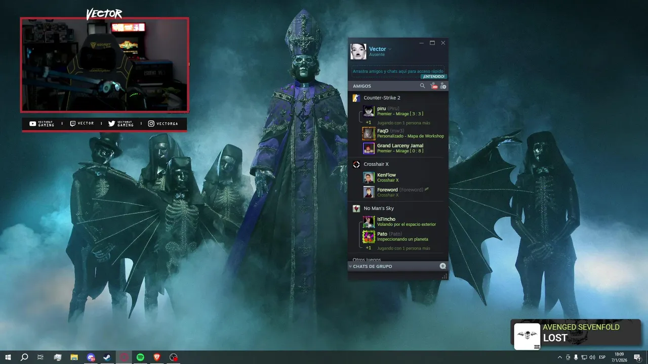Open the Windows notification center
648x364 pixels.
pos(637,357)
